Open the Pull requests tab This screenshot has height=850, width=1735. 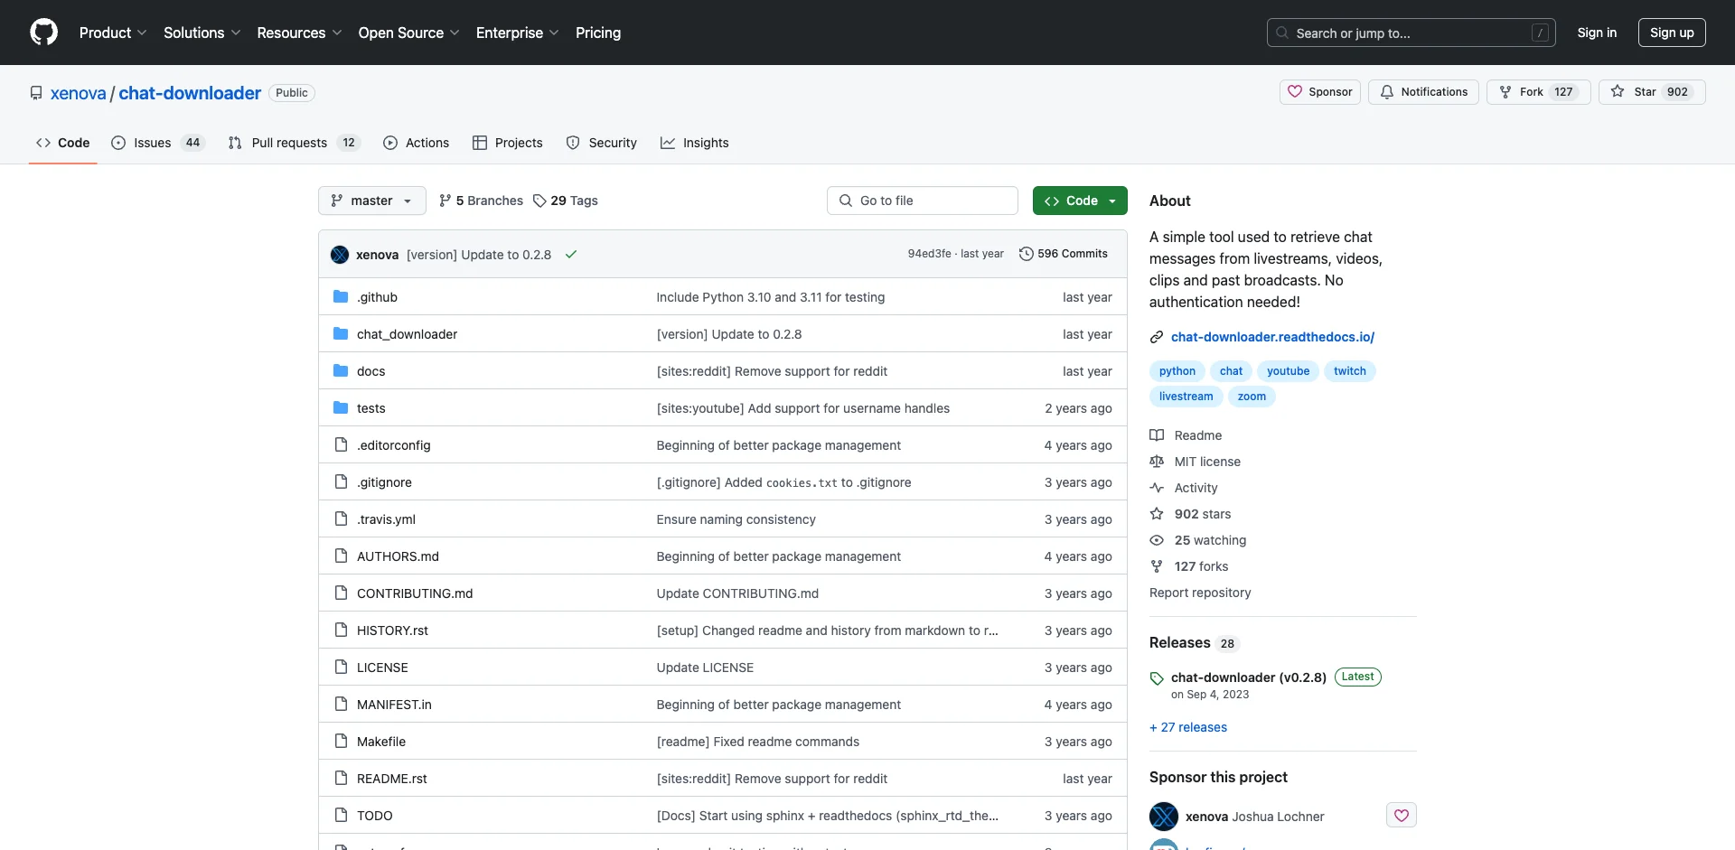click(x=294, y=143)
